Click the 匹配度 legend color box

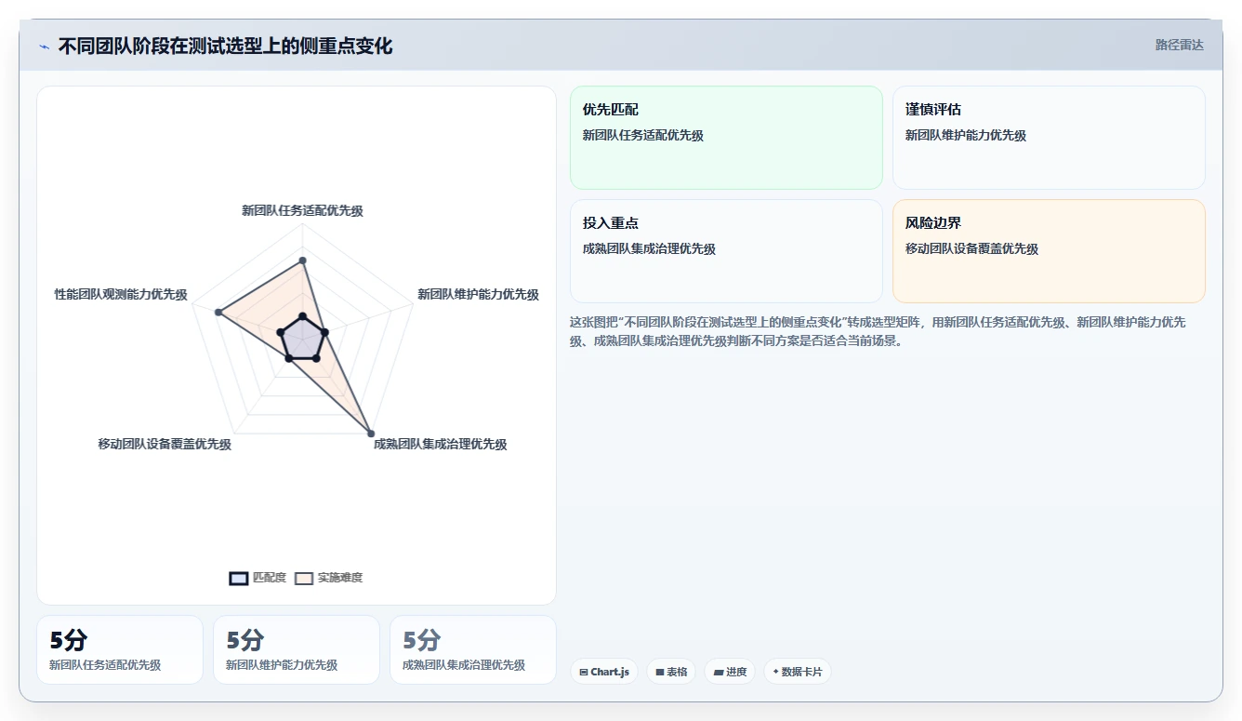(239, 578)
